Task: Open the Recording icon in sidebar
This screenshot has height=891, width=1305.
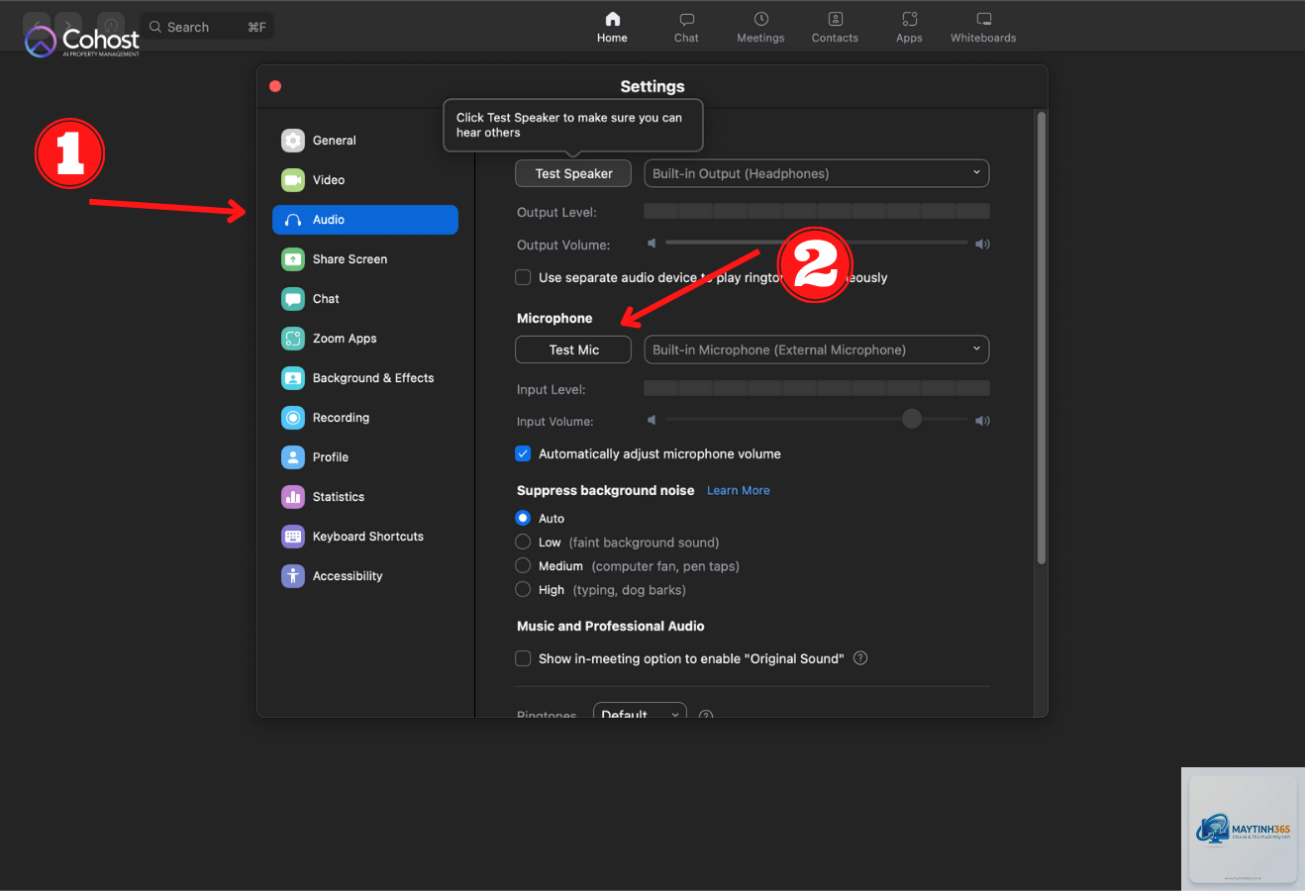Action: coord(293,418)
